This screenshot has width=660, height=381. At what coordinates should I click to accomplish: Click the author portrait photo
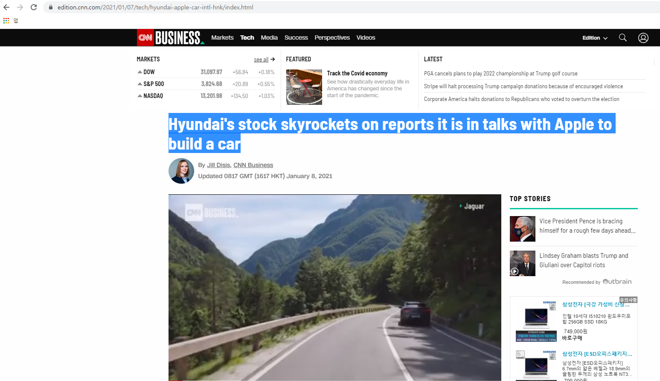click(181, 171)
